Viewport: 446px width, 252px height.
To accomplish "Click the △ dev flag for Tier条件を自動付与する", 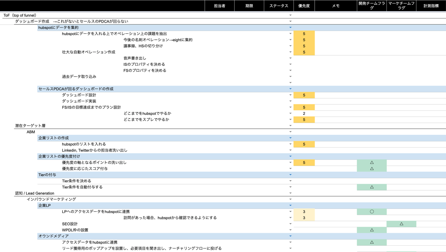I will (372, 187).
